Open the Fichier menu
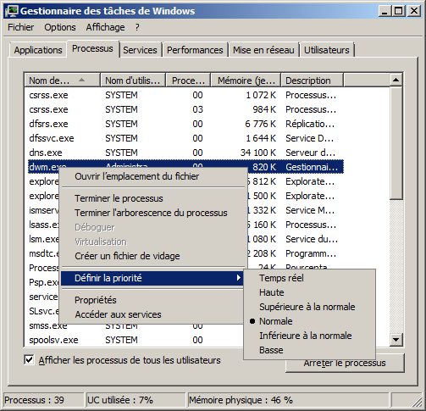Viewport: 426px width, 411px height. [21, 27]
